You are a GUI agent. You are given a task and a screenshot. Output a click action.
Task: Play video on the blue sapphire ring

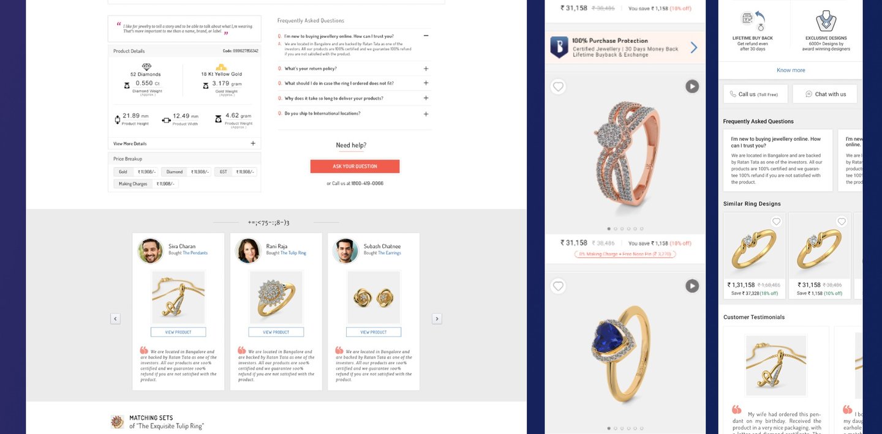click(692, 286)
